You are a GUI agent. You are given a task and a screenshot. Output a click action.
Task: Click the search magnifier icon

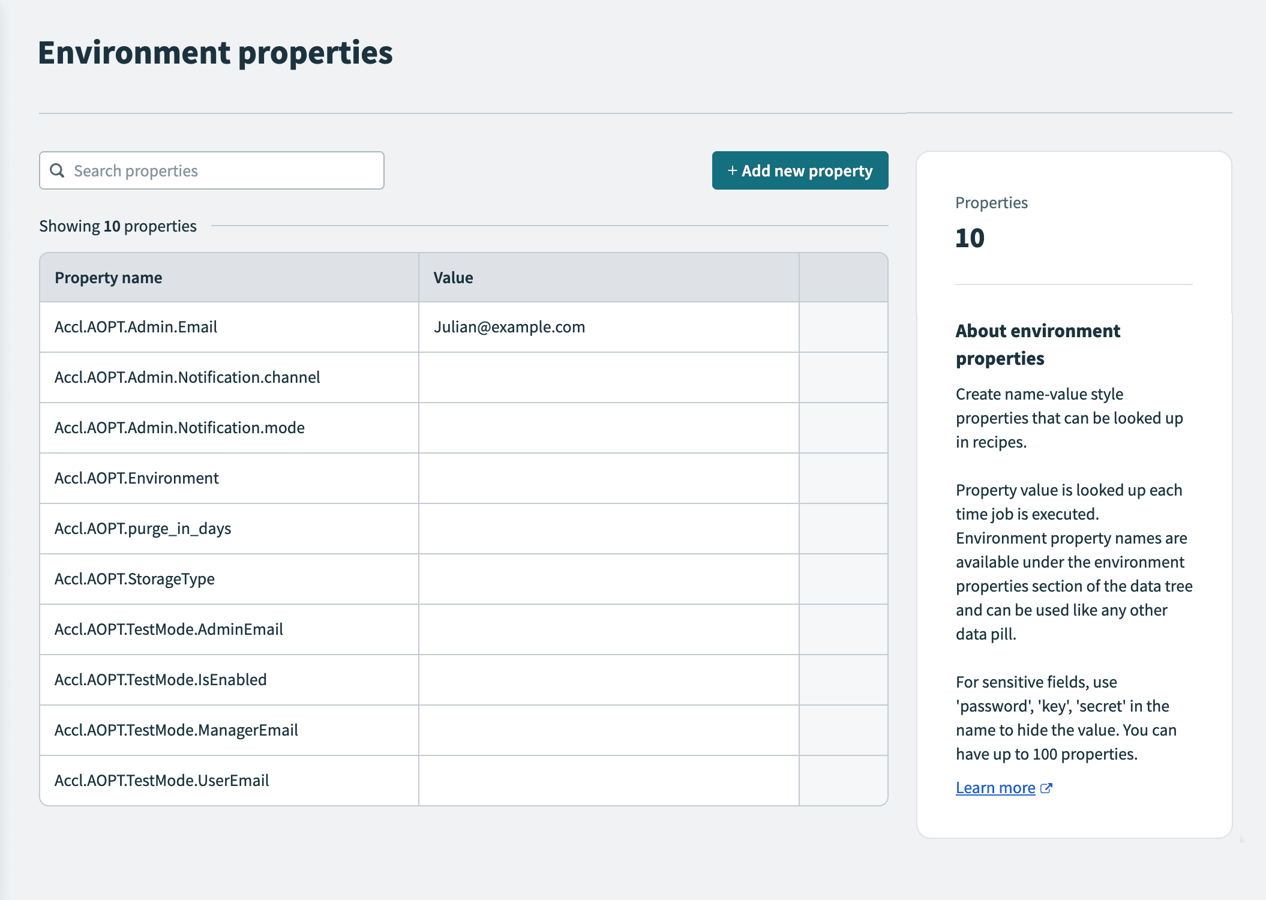(x=57, y=171)
